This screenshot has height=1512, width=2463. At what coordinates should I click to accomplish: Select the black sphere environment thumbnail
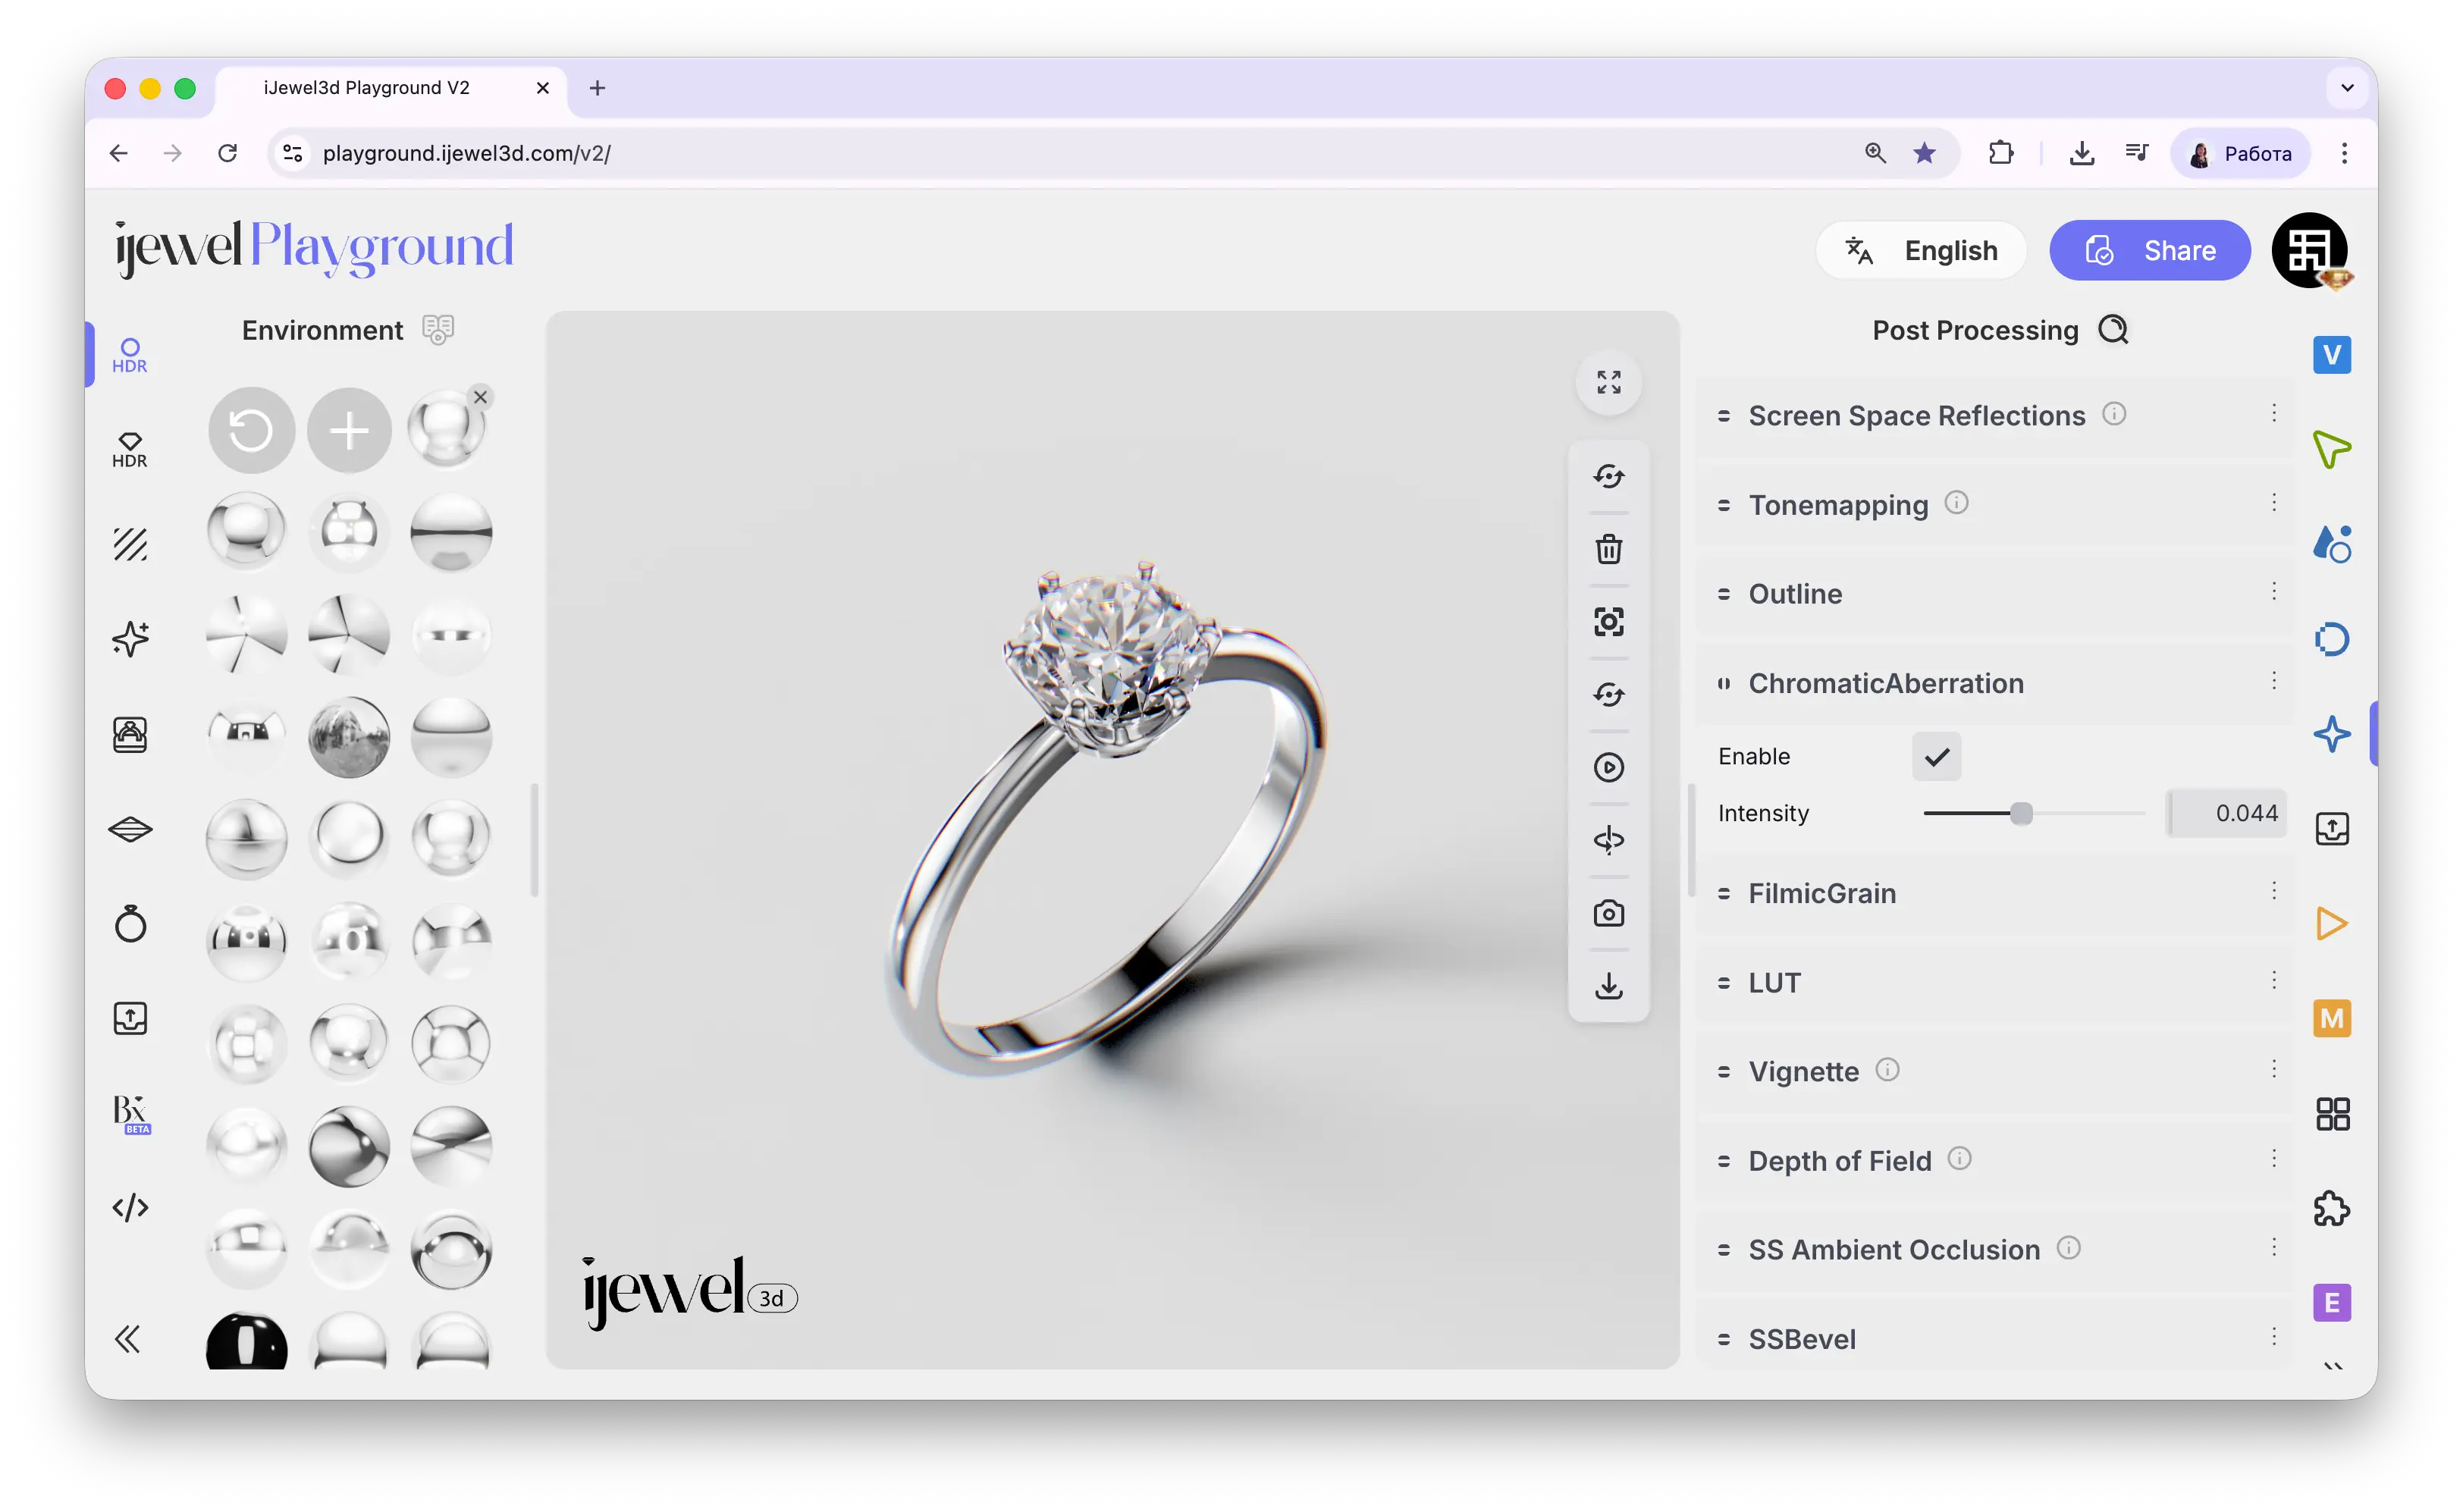pos(246,1341)
